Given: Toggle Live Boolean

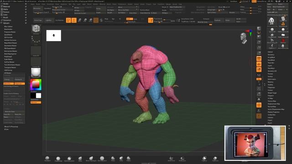Looking at the screenshot, I should point(59,20).
